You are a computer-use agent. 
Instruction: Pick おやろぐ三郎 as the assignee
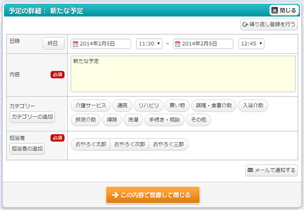pyautogui.click(x=168, y=144)
